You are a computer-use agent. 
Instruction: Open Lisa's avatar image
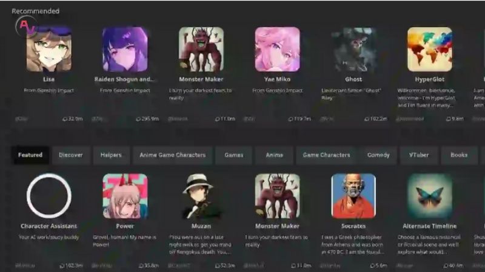(49, 50)
